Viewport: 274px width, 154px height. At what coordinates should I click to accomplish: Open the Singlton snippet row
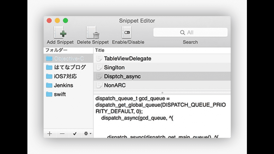point(114,67)
